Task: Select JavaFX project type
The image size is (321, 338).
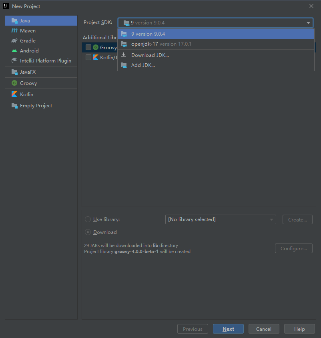Action: coord(41,72)
